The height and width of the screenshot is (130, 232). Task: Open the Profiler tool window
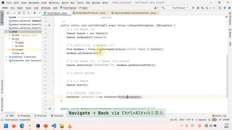(x=40, y=116)
